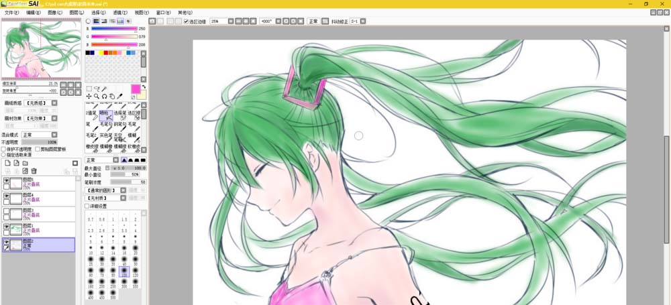Pick the red swatch in palette

coord(106,53)
